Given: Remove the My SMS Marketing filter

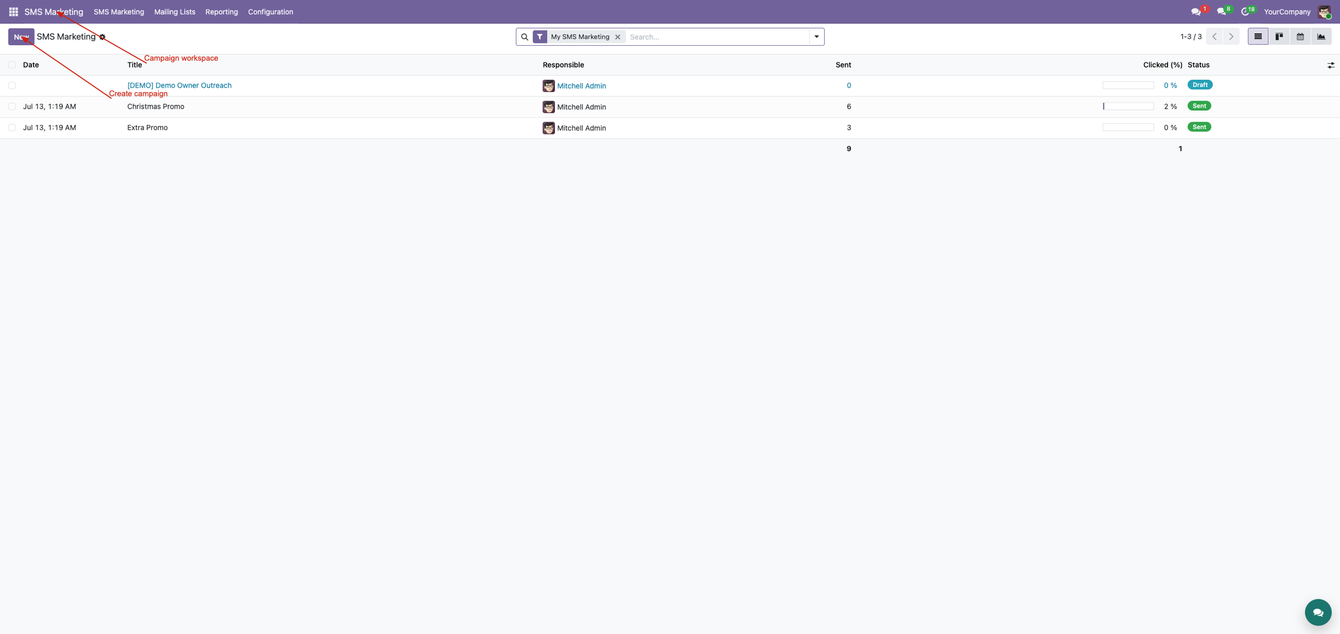Looking at the screenshot, I should (618, 37).
